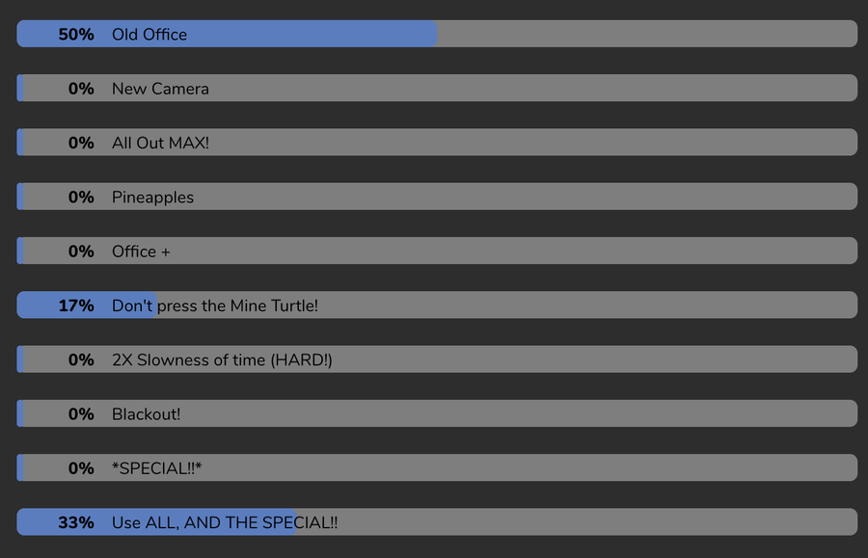Click the 0% label beside New Camera
This screenshot has height=558, width=868.
81,89
